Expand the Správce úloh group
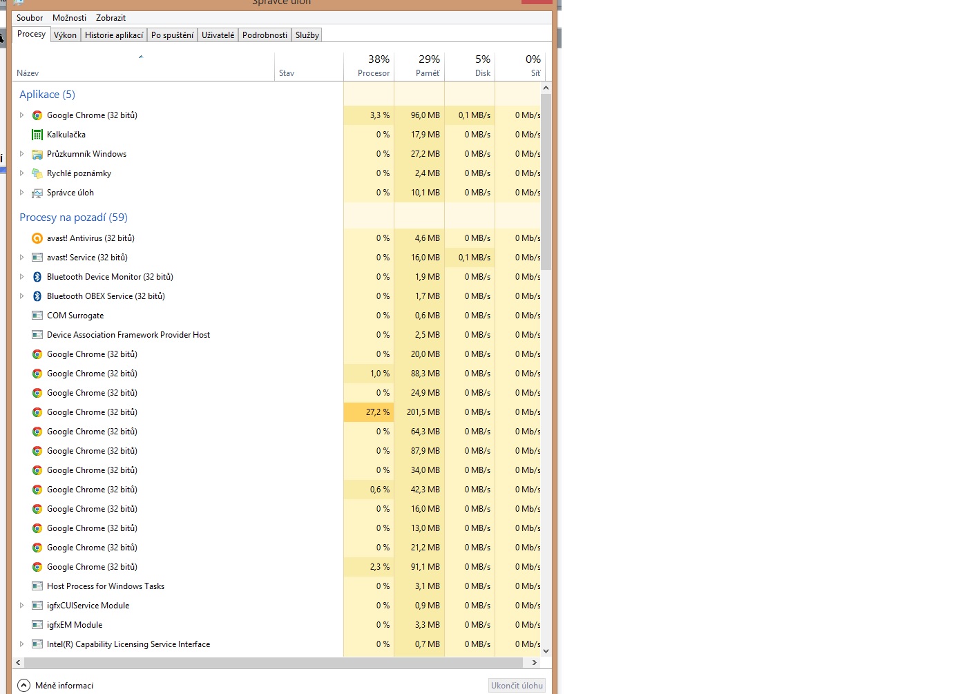This screenshot has width=967, height=694. click(x=21, y=193)
